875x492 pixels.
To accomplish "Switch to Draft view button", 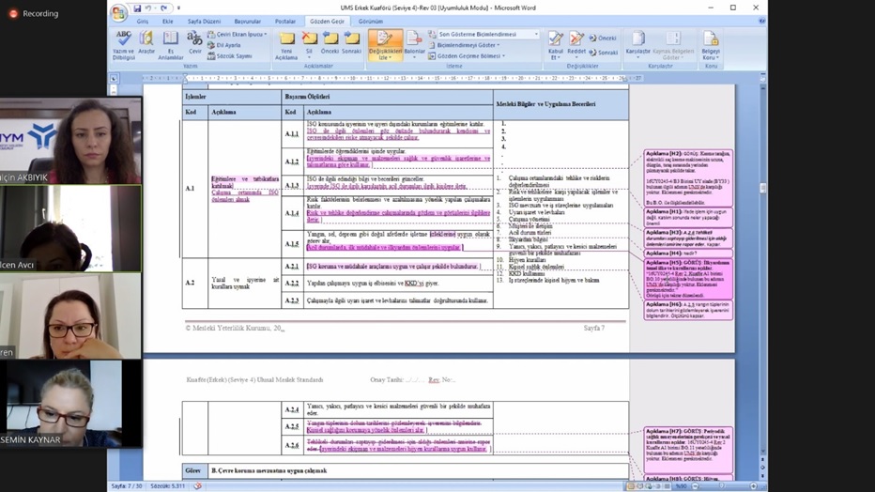I will (x=667, y=485).
